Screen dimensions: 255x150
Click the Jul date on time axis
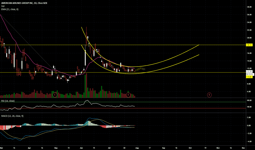click(x=109, y=148)
